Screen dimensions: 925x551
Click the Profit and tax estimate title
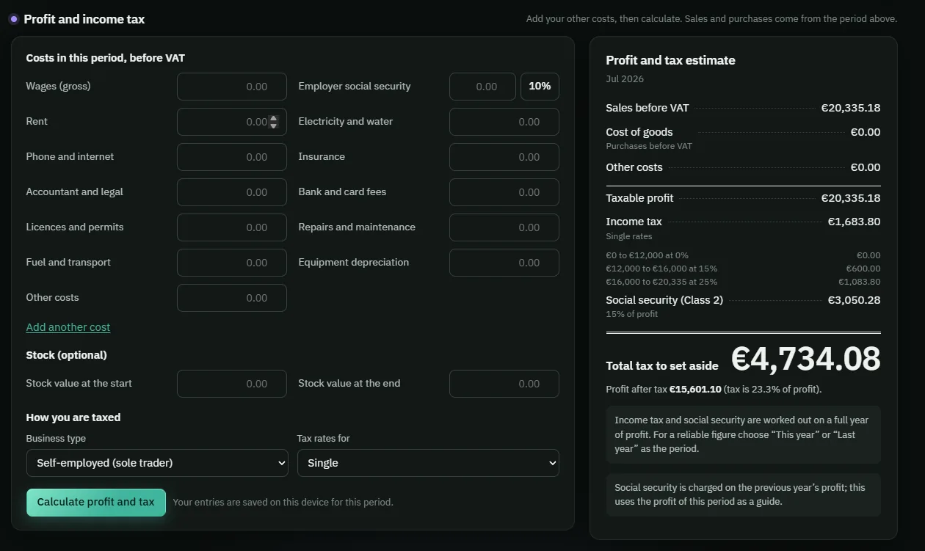(670, 60)
